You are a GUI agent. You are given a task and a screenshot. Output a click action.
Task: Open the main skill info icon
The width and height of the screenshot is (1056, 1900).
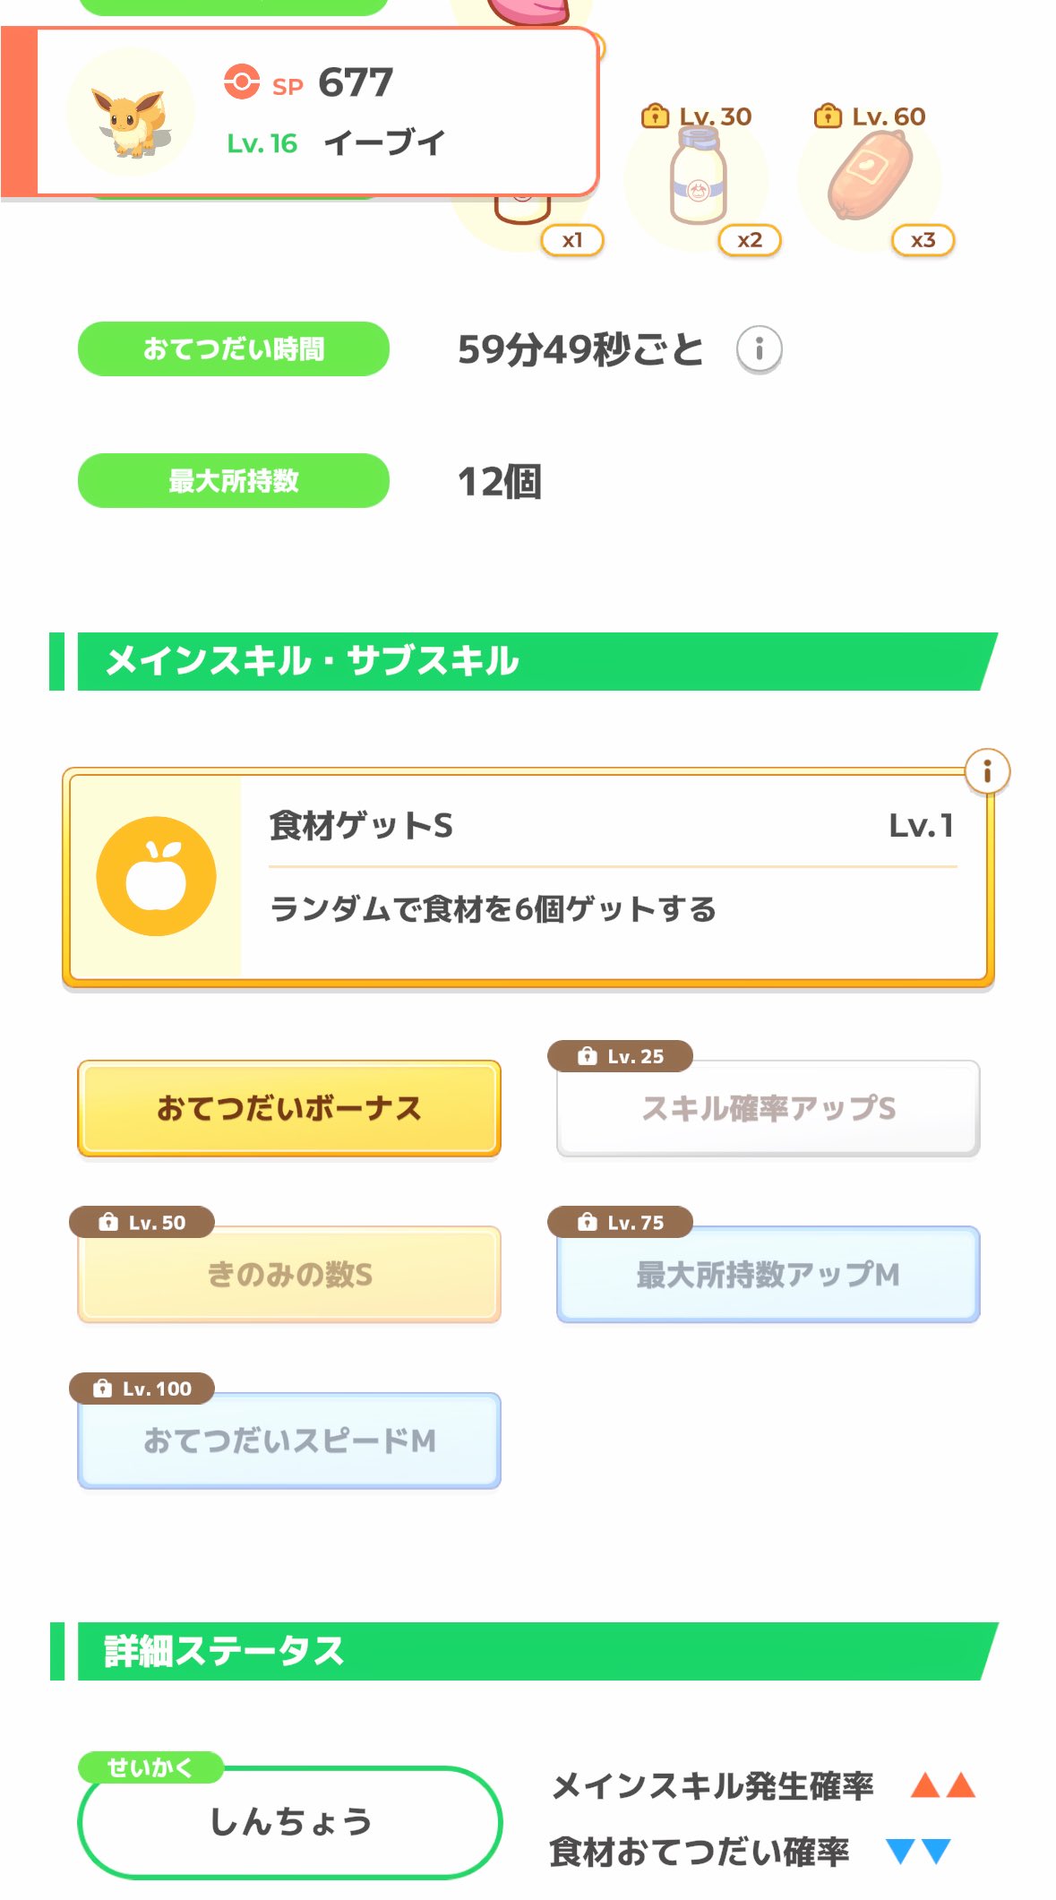(987, 771)
